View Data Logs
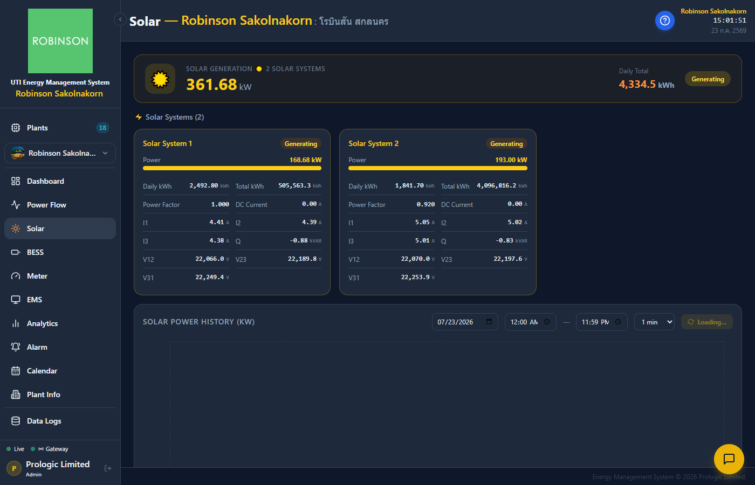This screenshot has height=485, width=755. click(60, 421)
